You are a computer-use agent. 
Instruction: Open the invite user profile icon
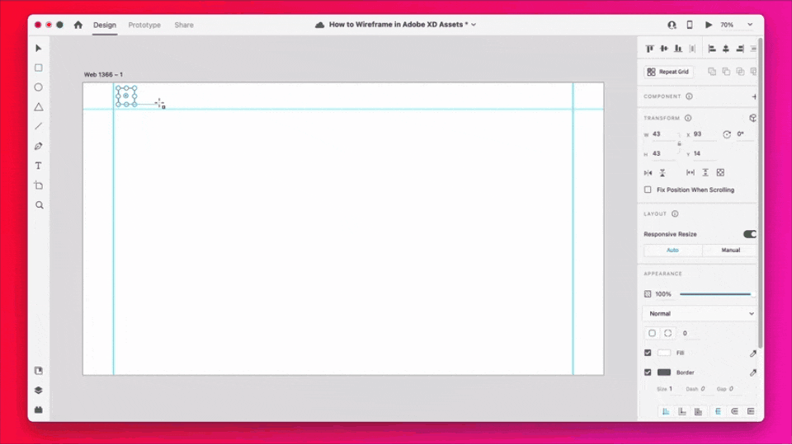(x=672, y=25)
